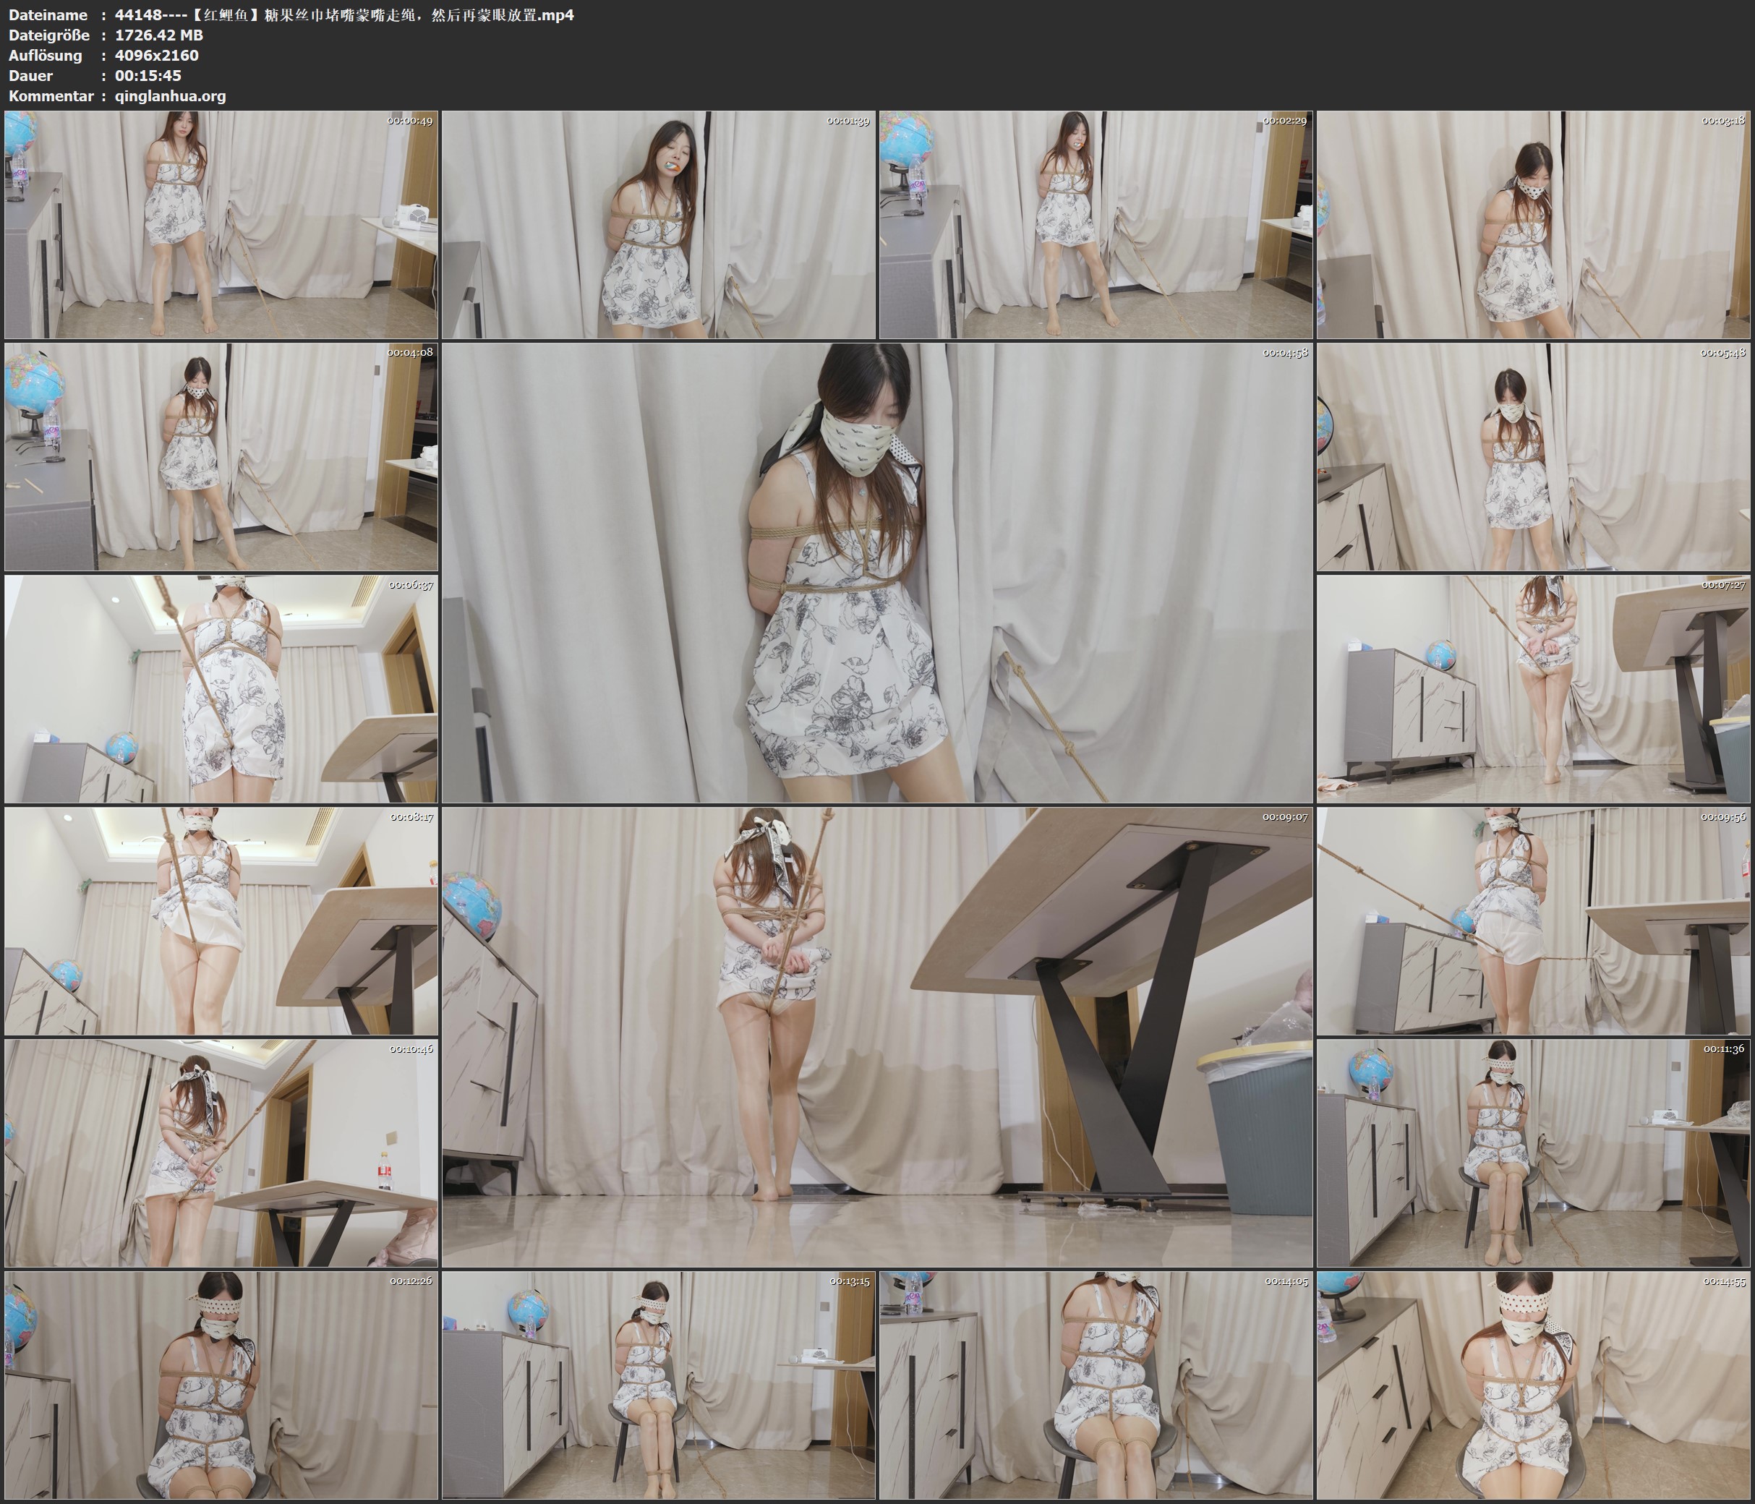The height and width of the screenshot is (1504, 1755).
Task: Open the frame stamped 00:08:17
Action: tap(221, 921)
